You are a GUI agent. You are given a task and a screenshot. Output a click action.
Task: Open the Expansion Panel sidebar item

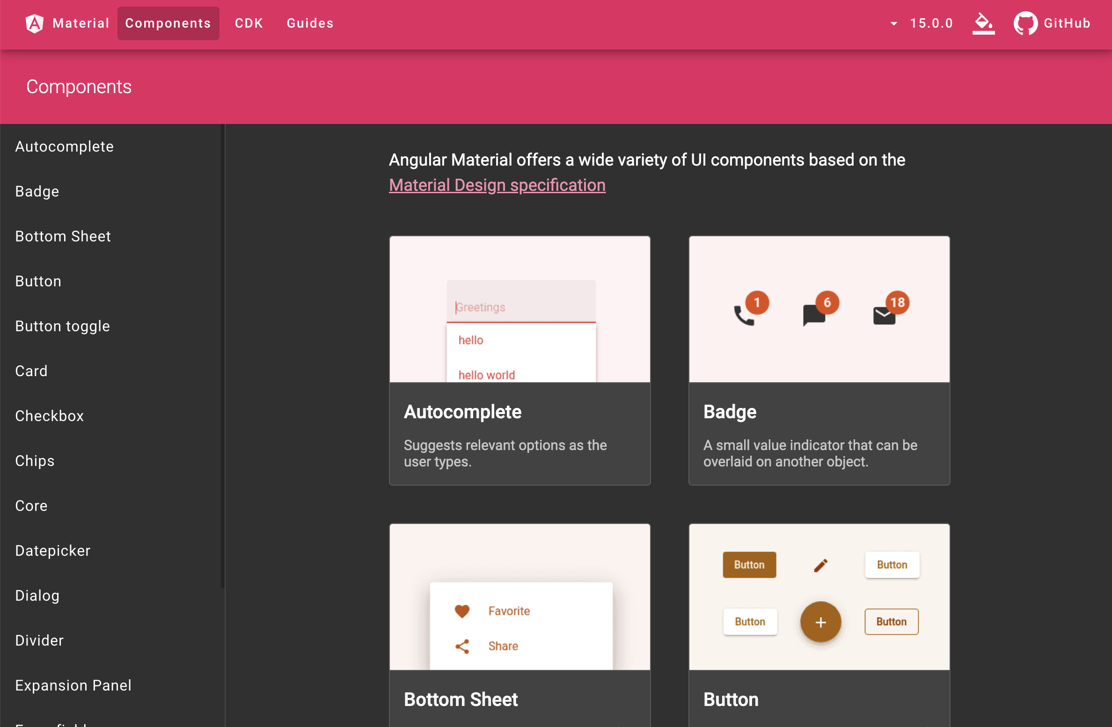click(73, 685)
